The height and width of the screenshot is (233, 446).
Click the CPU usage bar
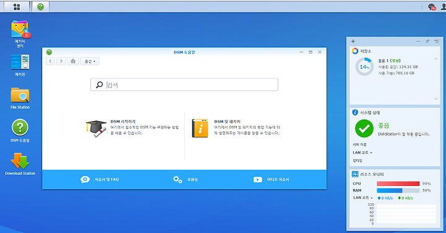pos(398,183)
